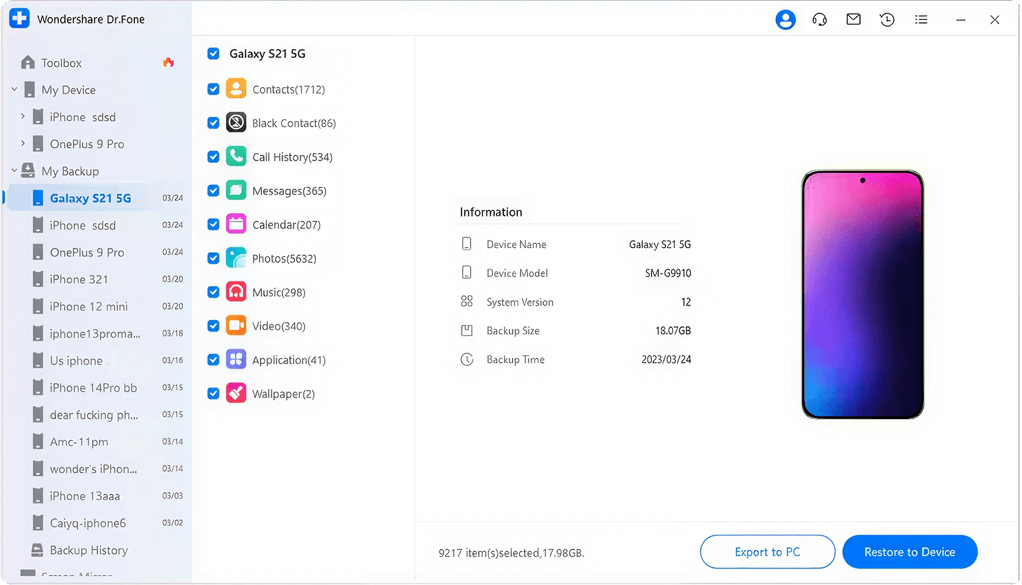1022x585 pixels.
Task: Open the user account profile icon
Action: pyautogui.click(x=785, y=19)
